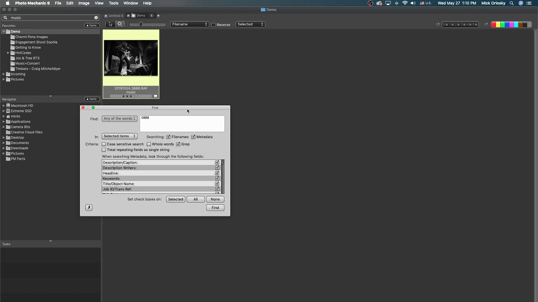Open the Selected items dropdown
538x302 pixels.
(x=119, y=136)
